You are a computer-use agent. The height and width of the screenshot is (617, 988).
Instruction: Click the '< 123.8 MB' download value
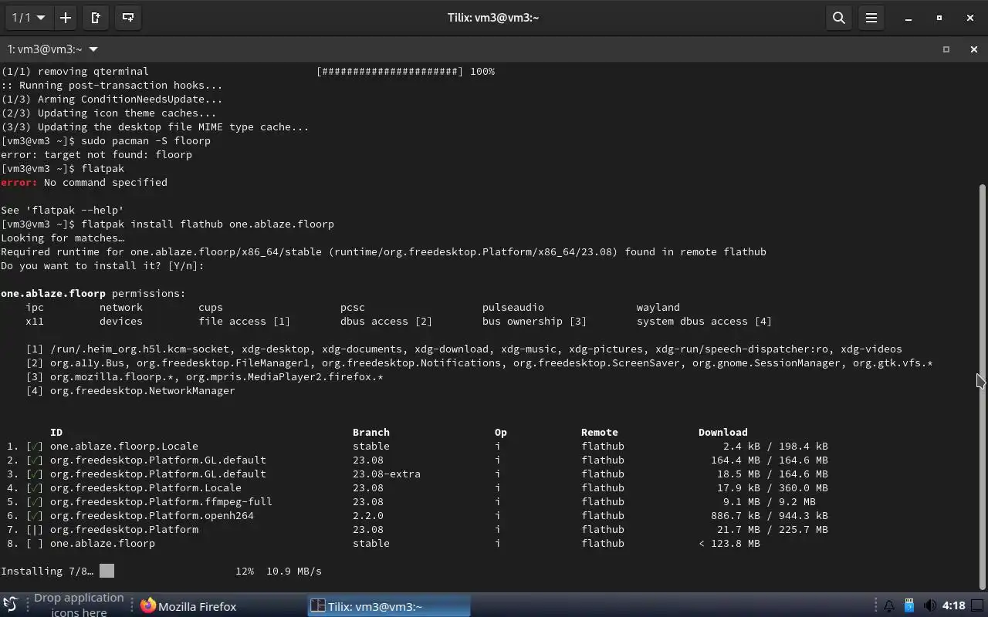729,543
